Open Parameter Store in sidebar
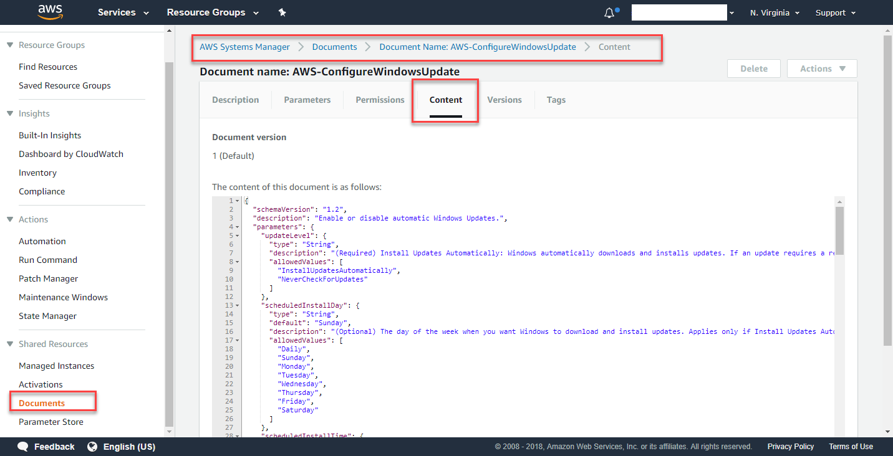 51,422
